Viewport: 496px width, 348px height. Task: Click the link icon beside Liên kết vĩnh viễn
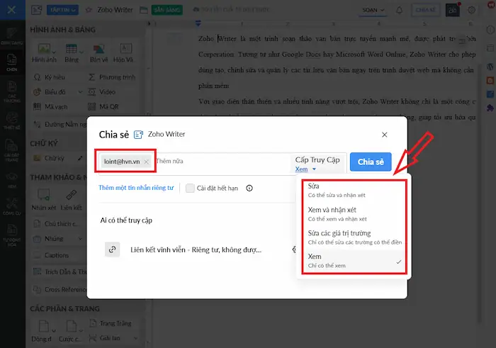tap(112, 249)
